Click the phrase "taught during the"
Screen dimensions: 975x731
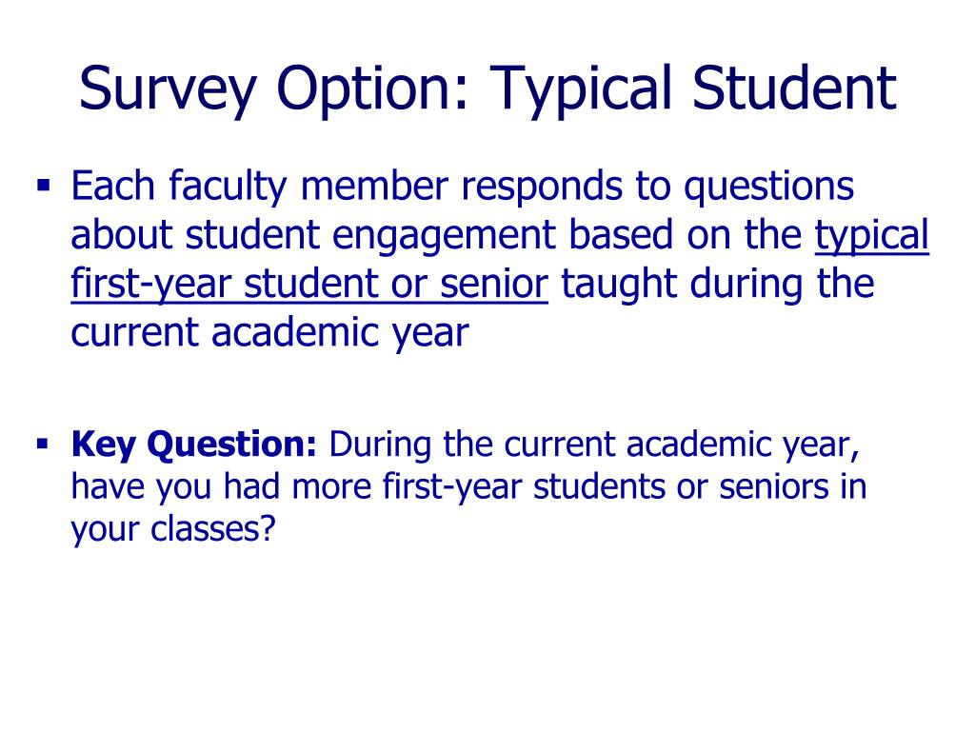coord(718,284)
